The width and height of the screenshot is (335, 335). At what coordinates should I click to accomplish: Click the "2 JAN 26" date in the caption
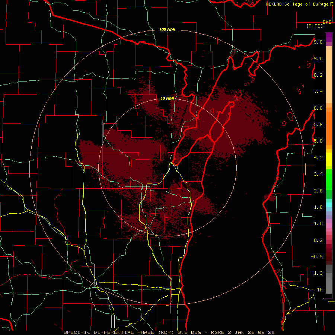[x=242, y=332]
